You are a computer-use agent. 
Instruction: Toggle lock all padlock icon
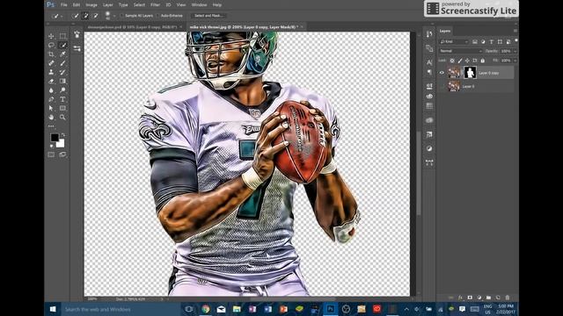[483, 61]
